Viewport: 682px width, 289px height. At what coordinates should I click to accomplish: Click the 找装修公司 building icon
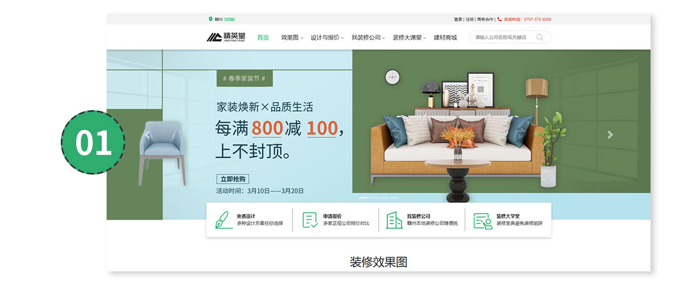pyautogui.click(x=394, y=220)
